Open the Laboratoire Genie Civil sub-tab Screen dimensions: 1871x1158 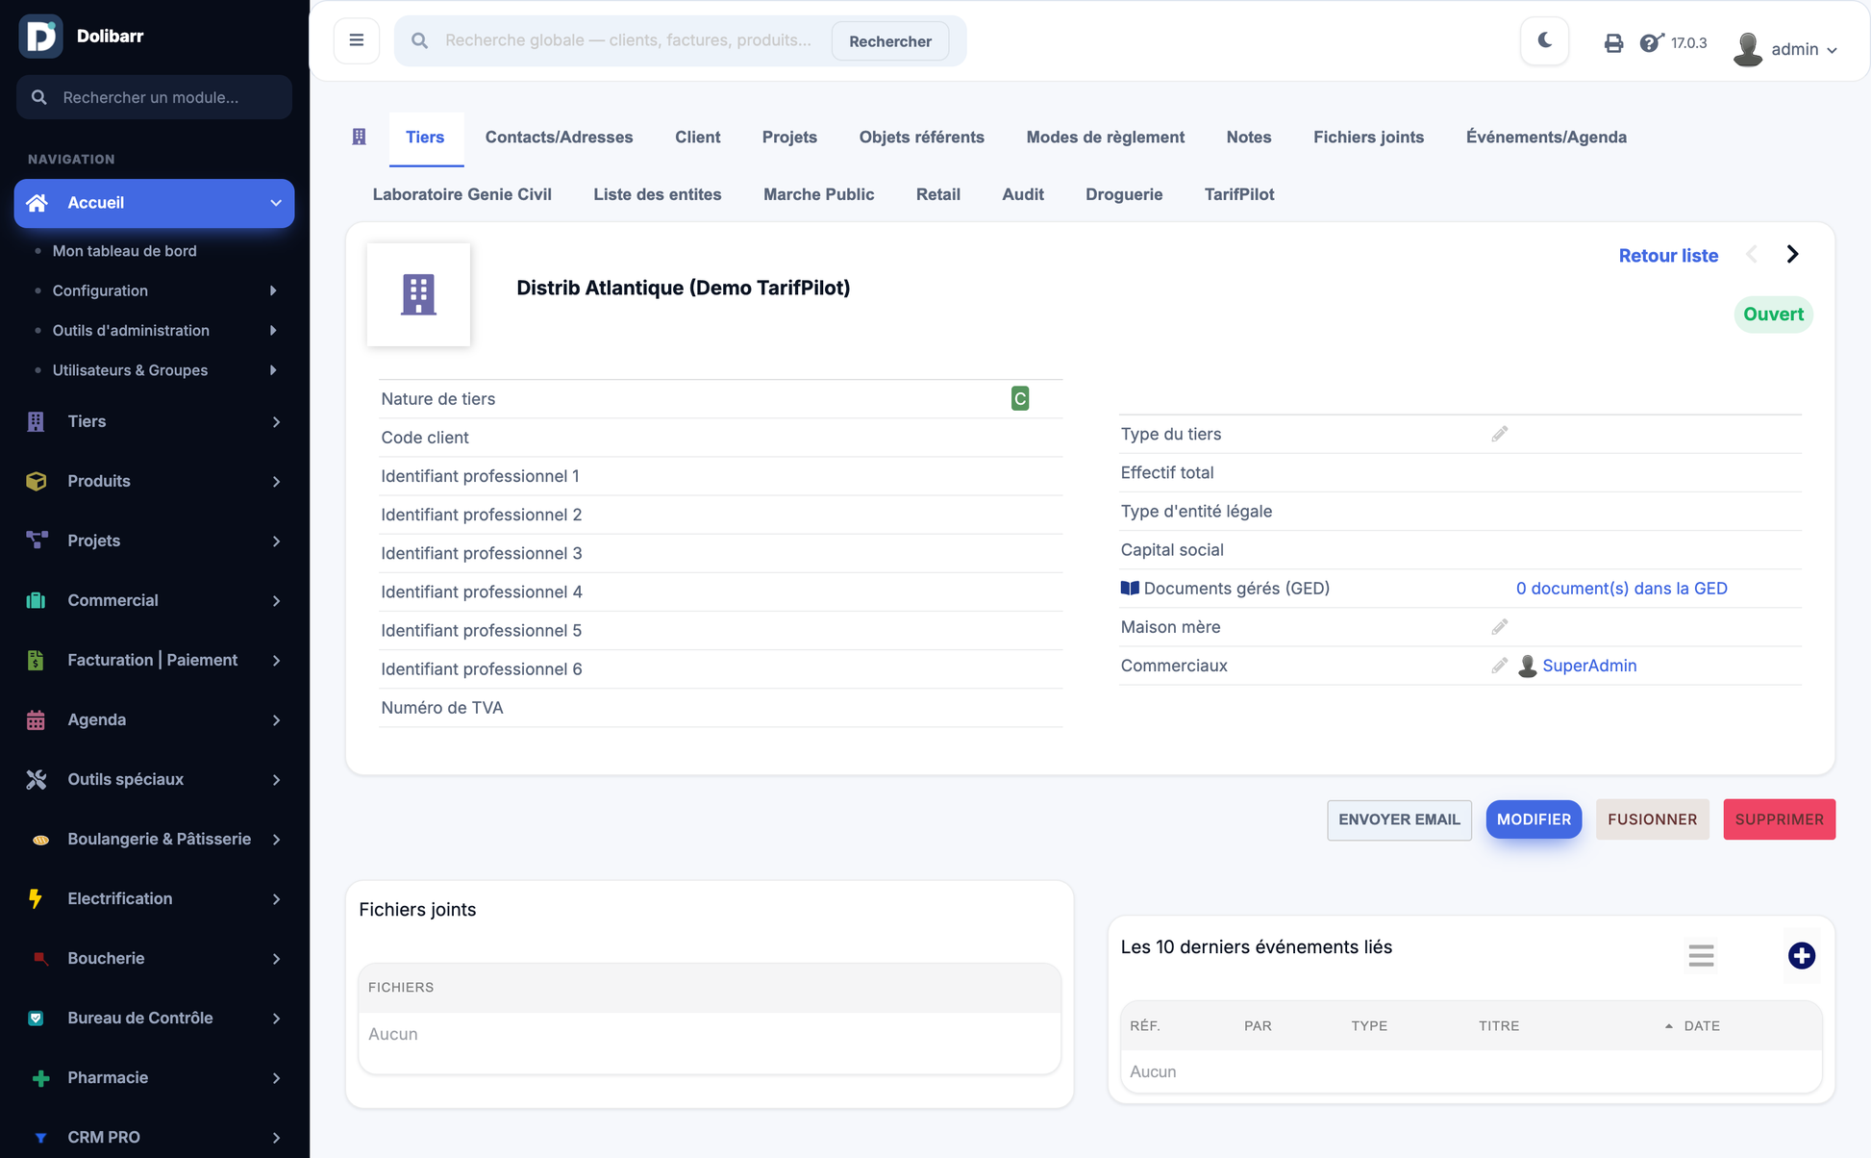click(462, 194)
